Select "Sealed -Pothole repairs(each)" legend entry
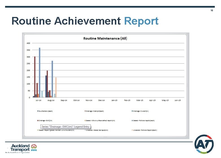Image resolution: width=221 pixels, height=158 pixels. [x=143, y=121]
